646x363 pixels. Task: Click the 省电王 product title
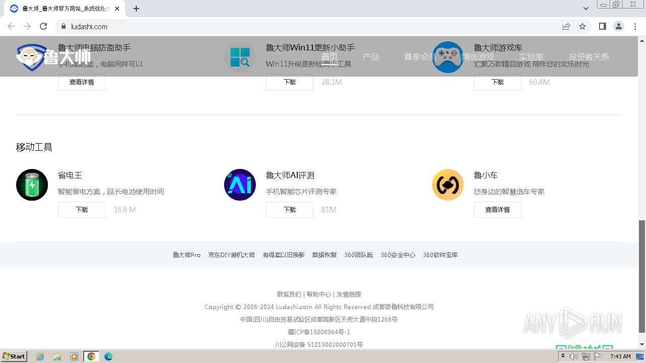coord(70,175)
